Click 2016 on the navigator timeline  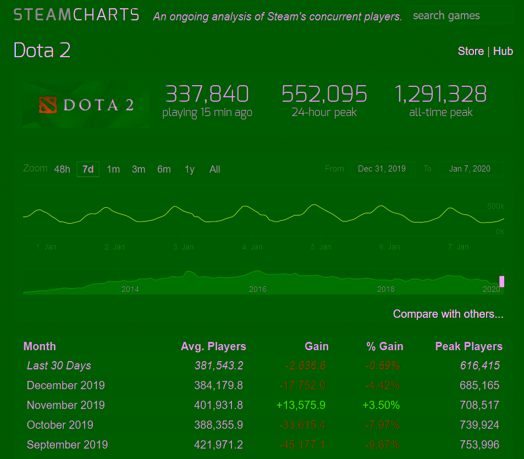(257, 289)
